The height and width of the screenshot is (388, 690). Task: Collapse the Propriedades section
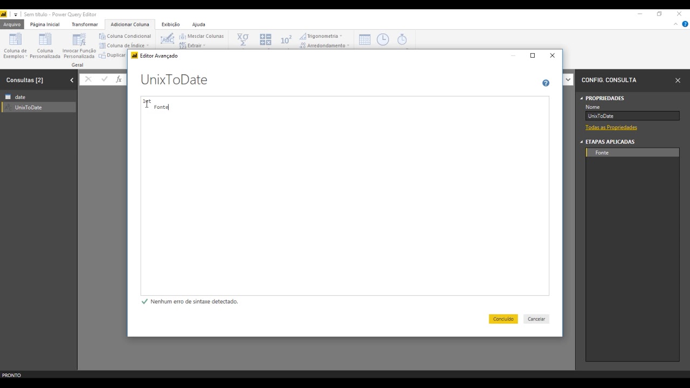pos(582,98)
